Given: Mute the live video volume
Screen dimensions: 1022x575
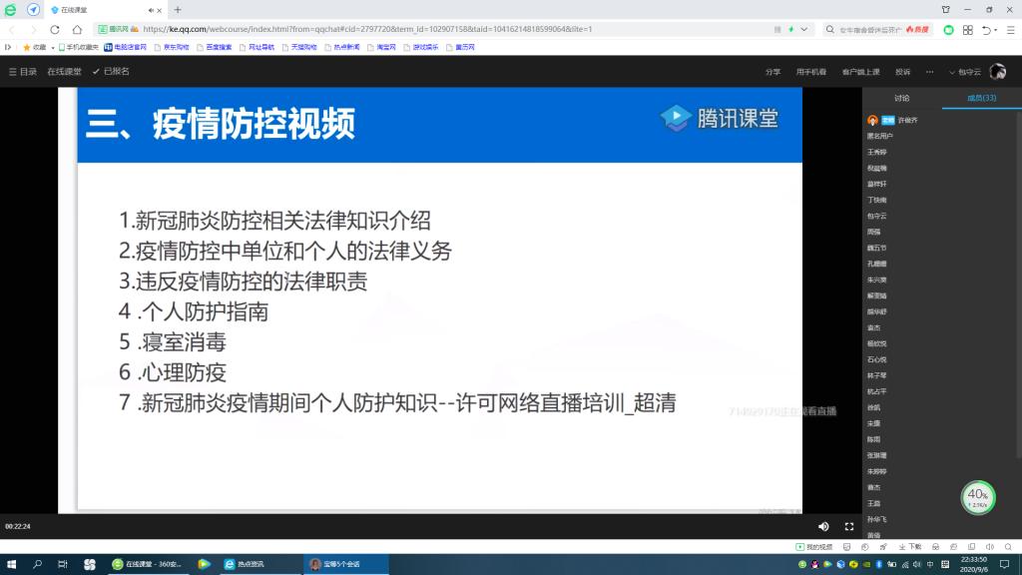Looking at the screenshot, I should (823, 526).
